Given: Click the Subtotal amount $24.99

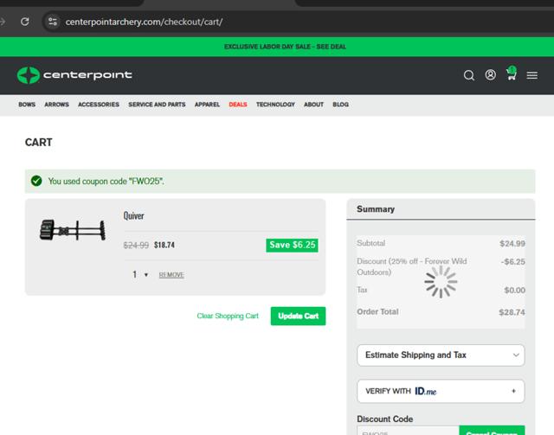Looking at the screenshot, I should pos(512,243).
